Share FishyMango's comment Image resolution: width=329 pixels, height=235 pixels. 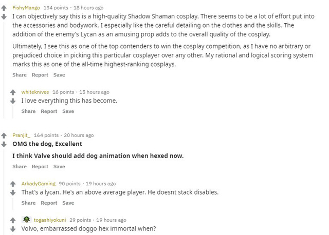pyautogui.click(x=20, y=75)
